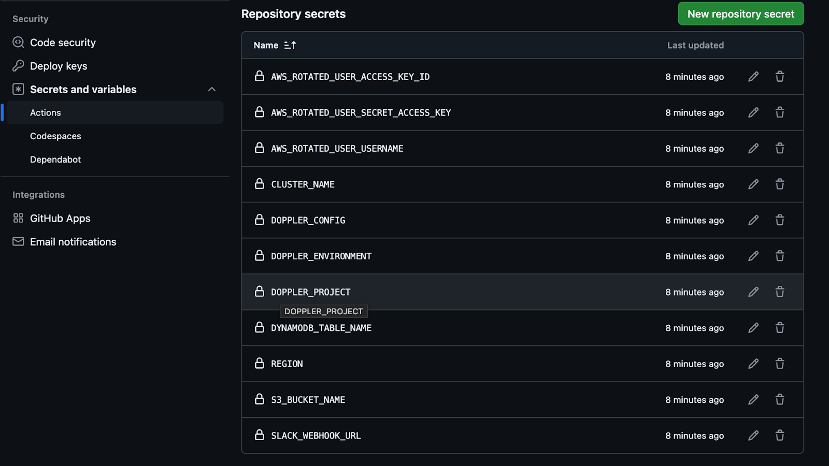Viewport: 829px width, 466px height.
Task: Open Email notifications settings
Action: (73, 242)
